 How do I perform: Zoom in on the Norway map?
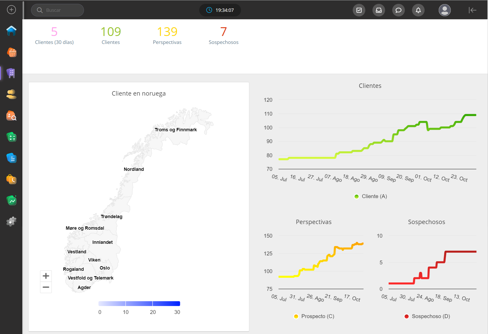(46, 276)
